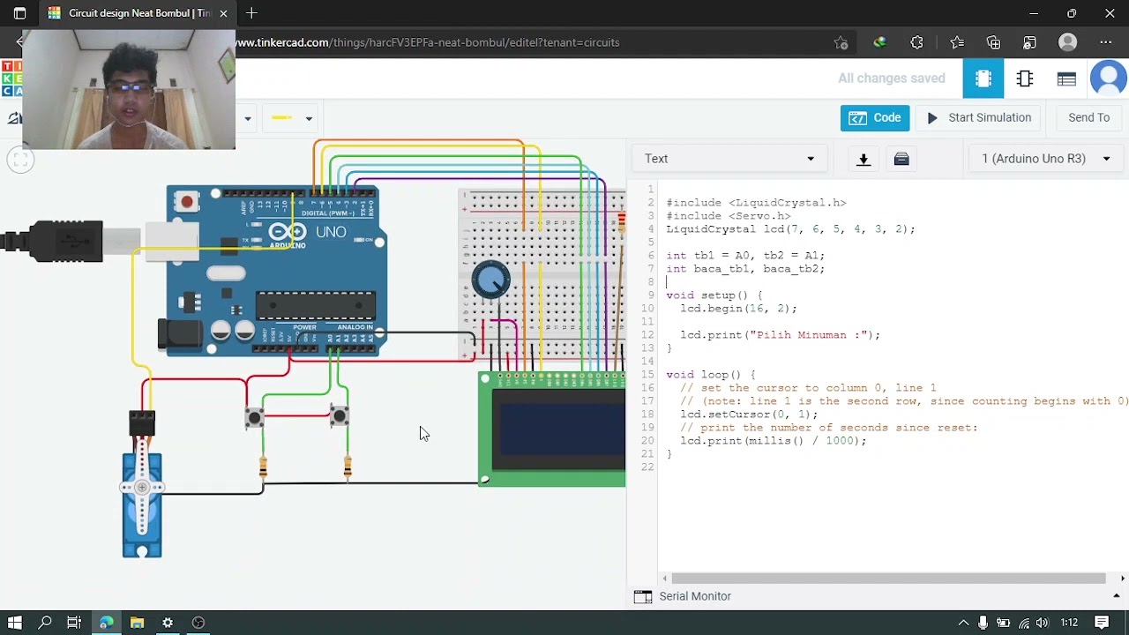The width and height of the screenshot is (1129, 635).
Task: Click Start Simulation button
Action: click(x=978, y=117)
